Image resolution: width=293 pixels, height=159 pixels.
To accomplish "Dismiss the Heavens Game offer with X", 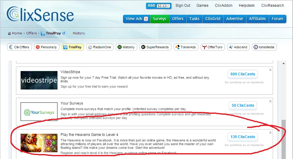I will click(270, 133).
